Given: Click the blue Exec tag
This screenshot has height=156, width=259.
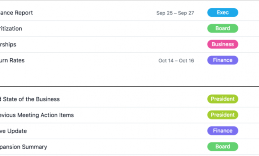Looking at the screenshot, I should [x=223, y=13].
